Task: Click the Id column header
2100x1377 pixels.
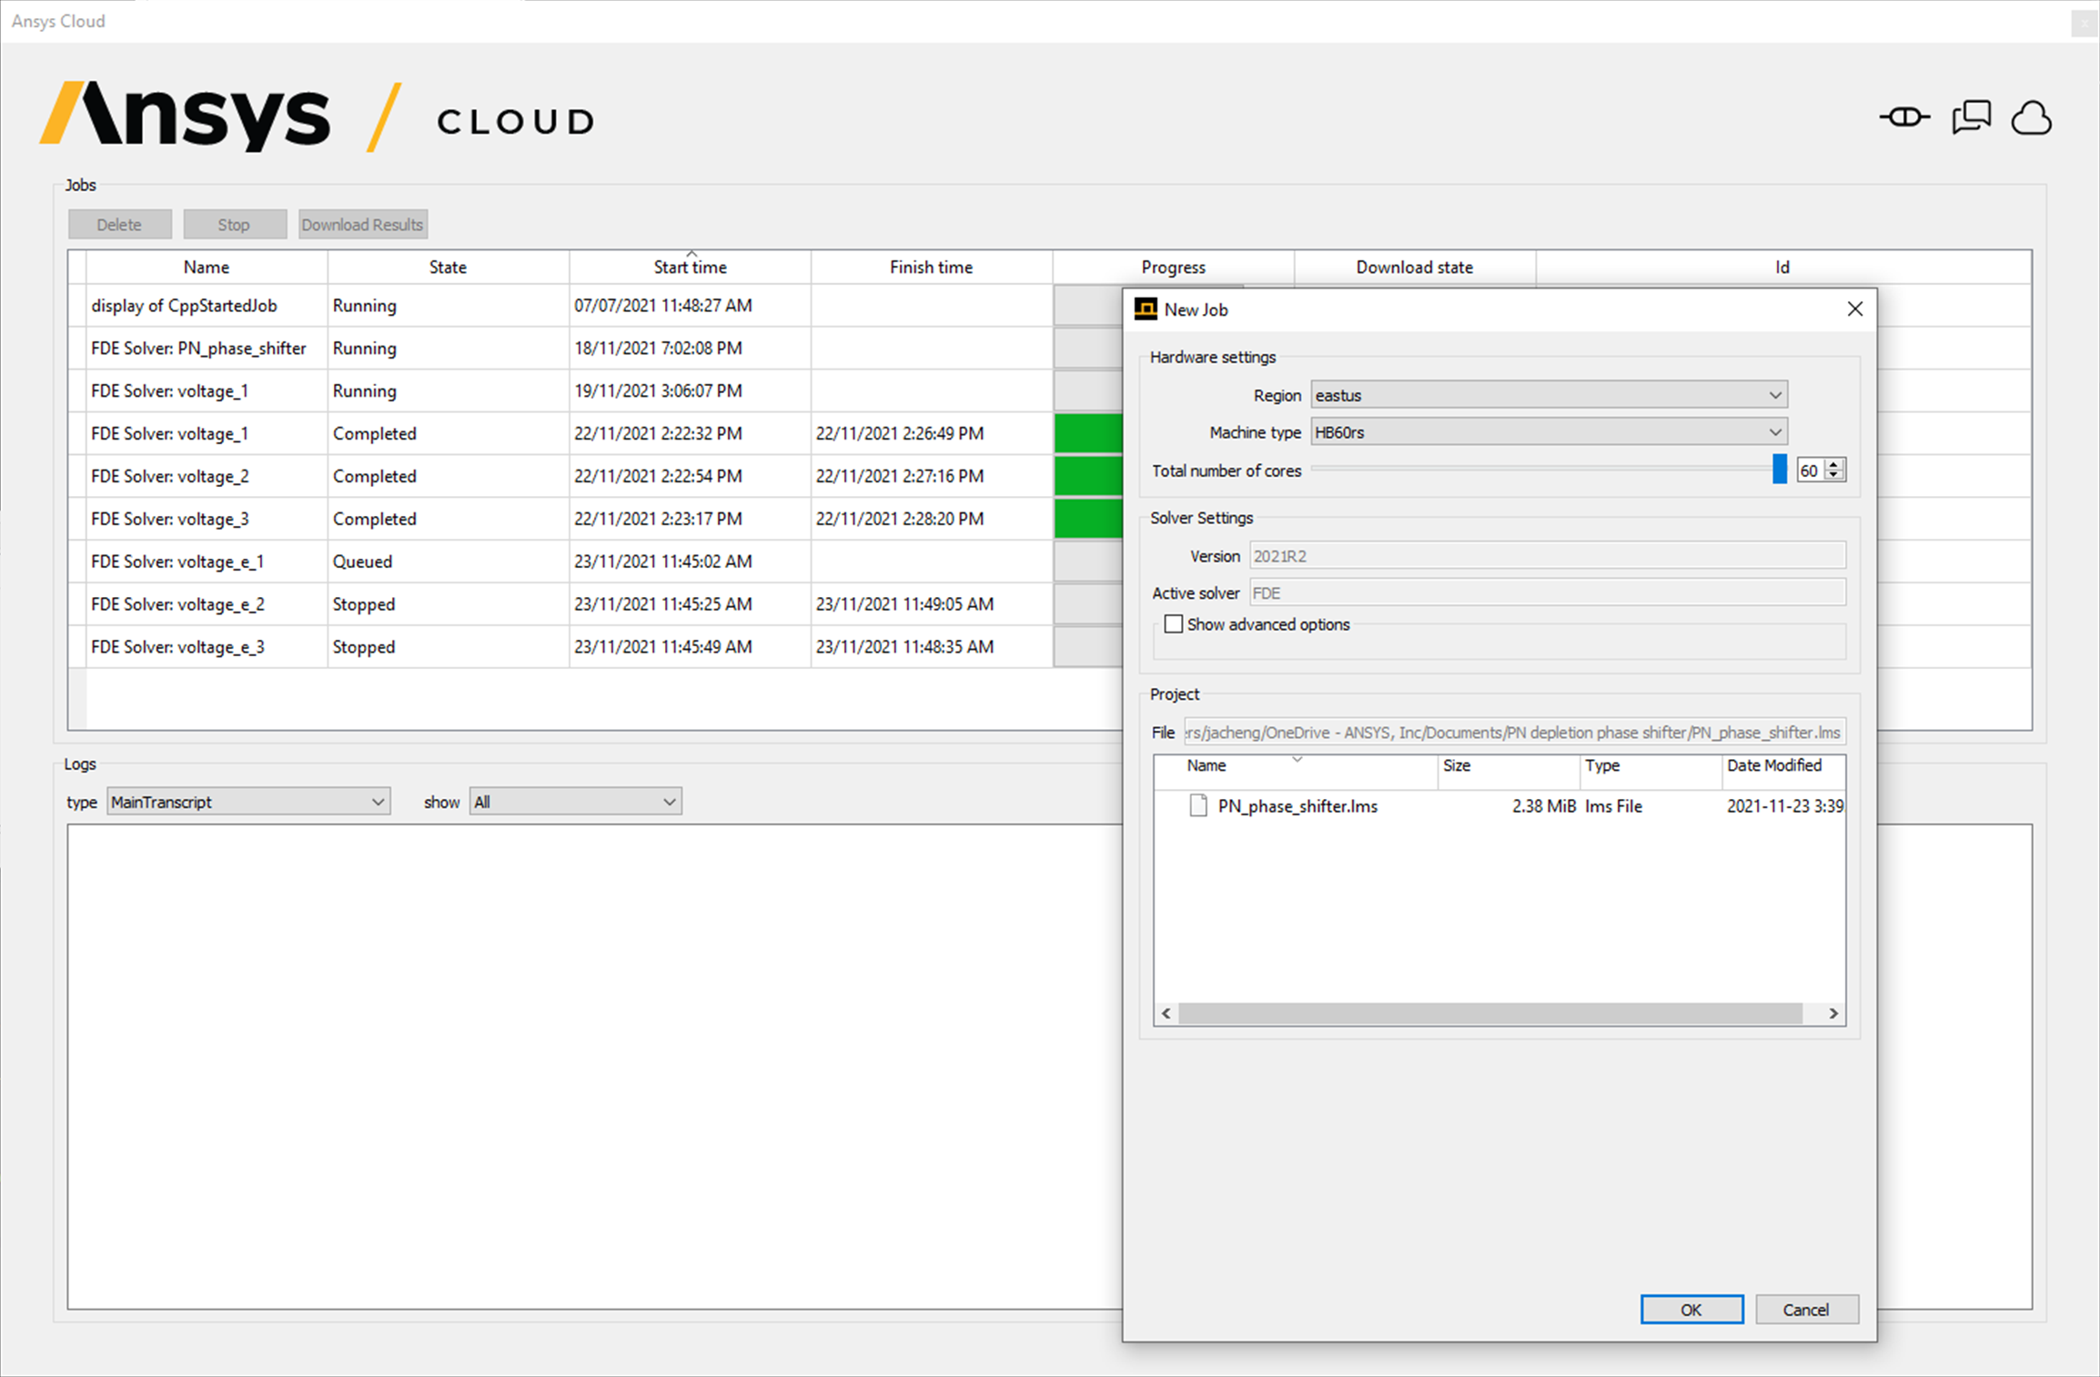Action: click(1782, 267)
